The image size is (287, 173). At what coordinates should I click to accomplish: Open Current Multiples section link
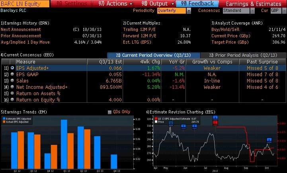pos(142,23)
